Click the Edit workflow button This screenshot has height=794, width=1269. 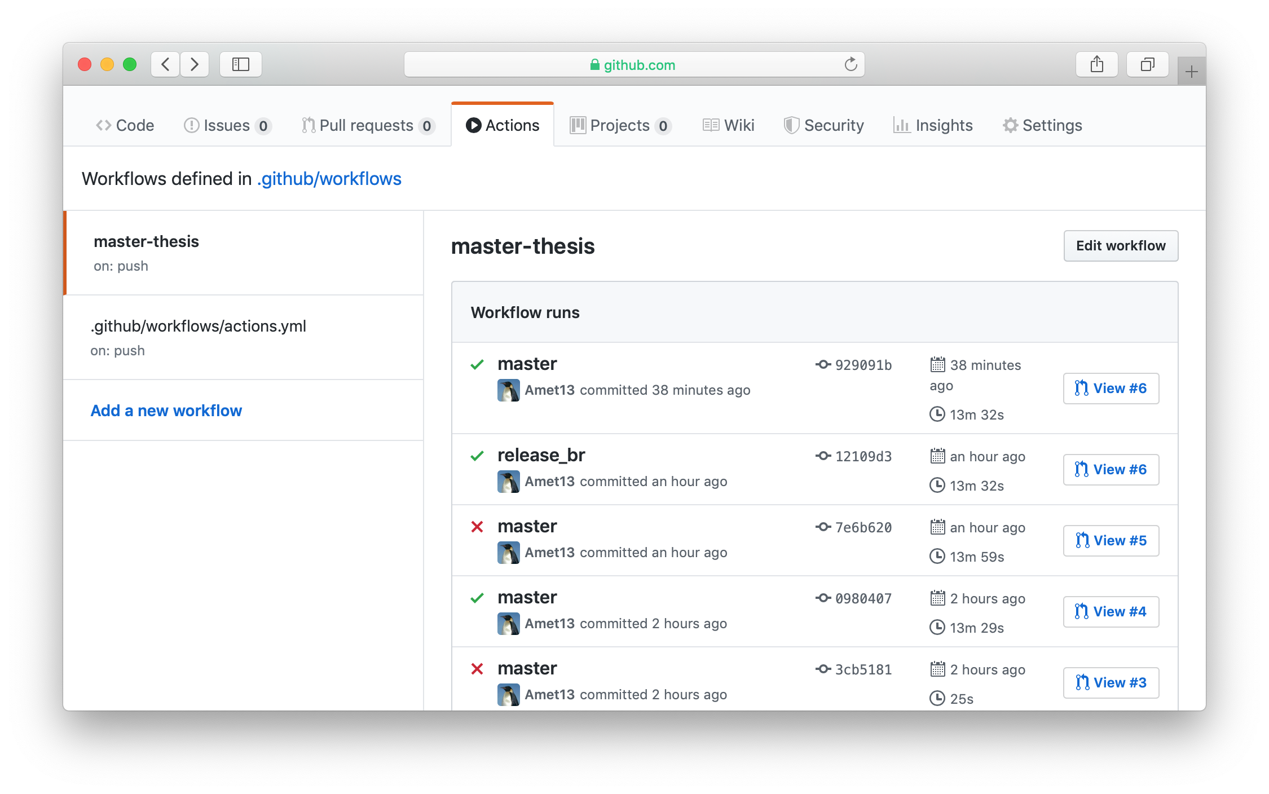(1121, 245)
